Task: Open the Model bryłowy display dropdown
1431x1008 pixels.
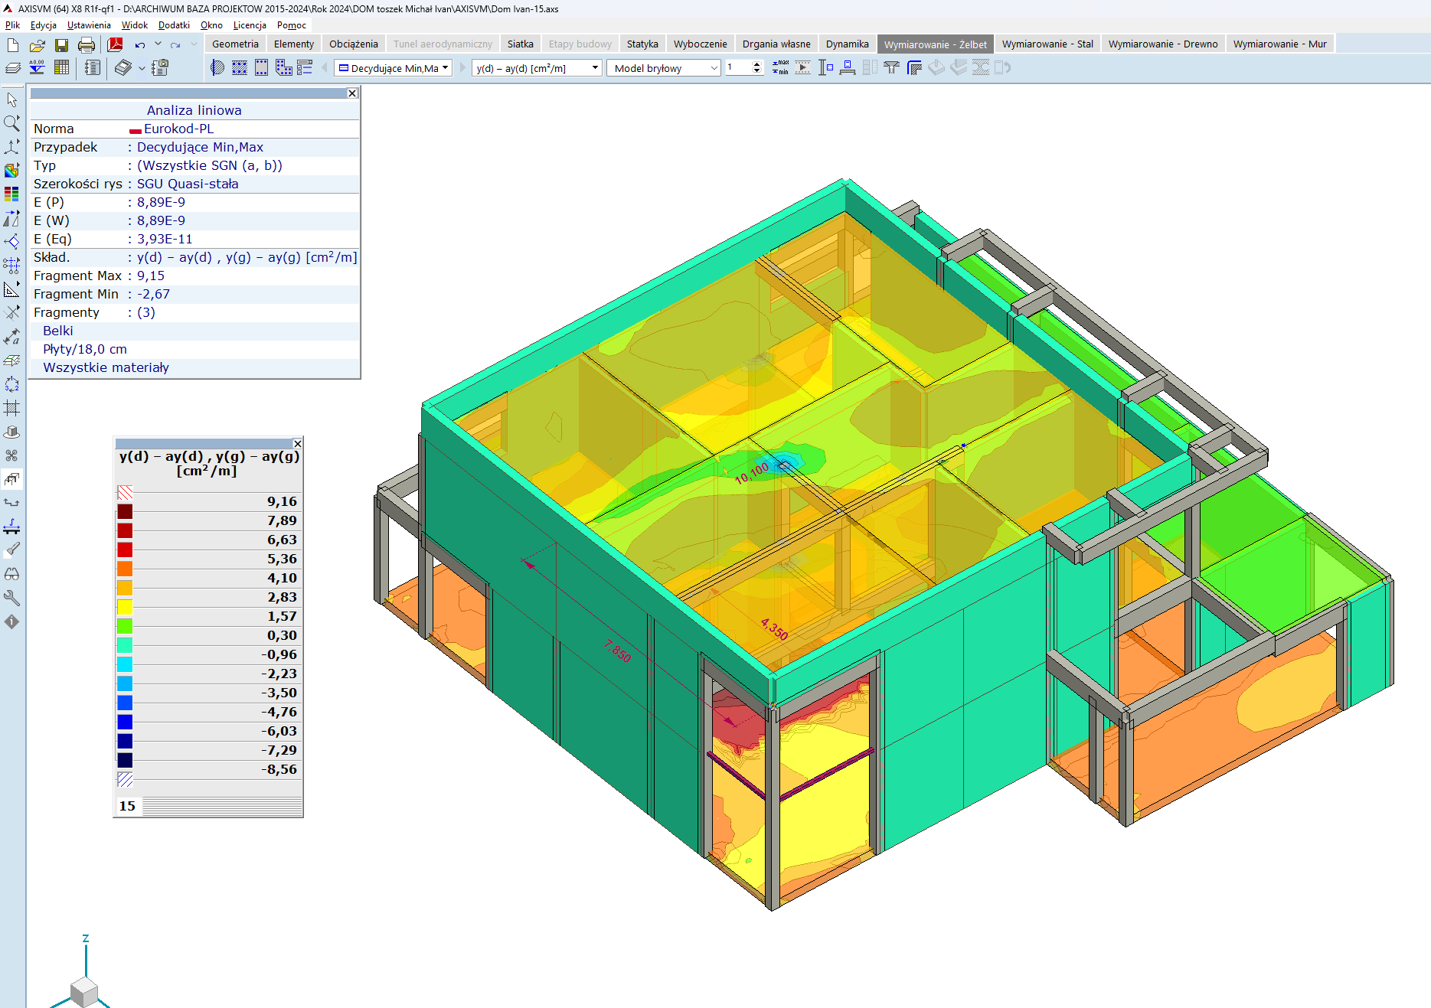Action: 663,68
